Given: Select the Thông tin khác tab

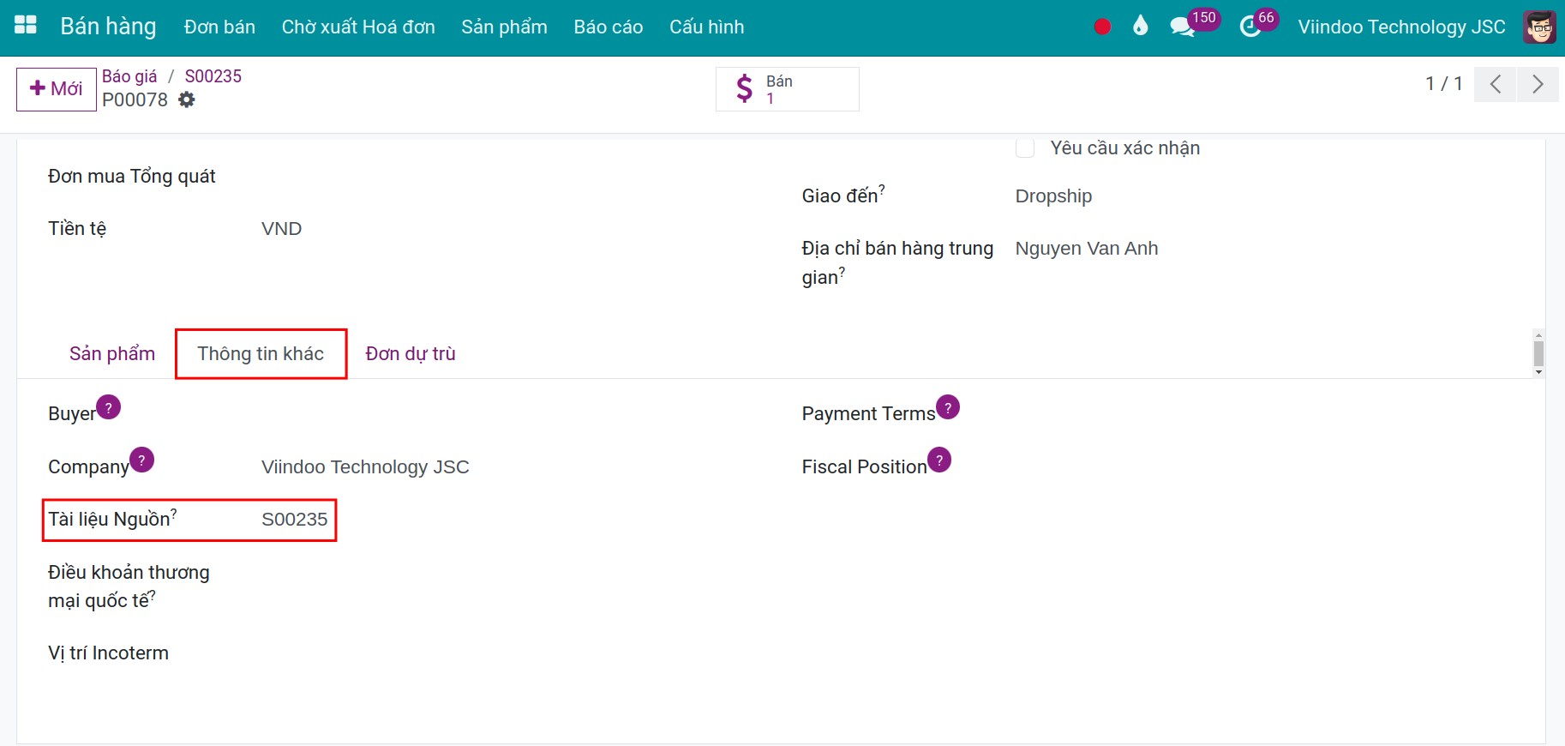Looking at the screenshot, I should click(261, 354).
